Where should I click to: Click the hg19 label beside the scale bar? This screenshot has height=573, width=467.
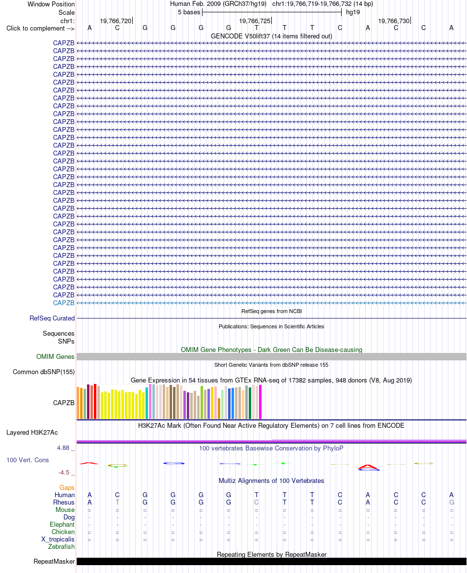point(353,12)
